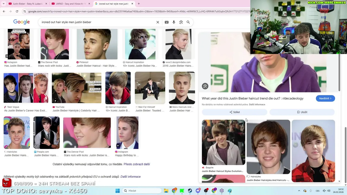The height and width of the screenshot is (195, 347).
Task: Click the Google logo
Action: 21,22
